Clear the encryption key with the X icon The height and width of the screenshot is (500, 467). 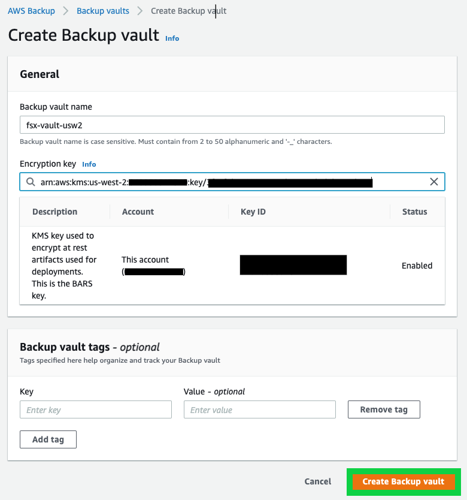click(434, 181)
